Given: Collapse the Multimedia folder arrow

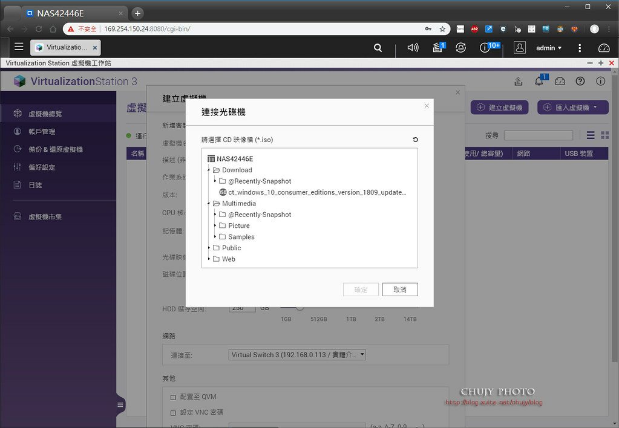Looking at the screenshot, I should coord(209,204).
